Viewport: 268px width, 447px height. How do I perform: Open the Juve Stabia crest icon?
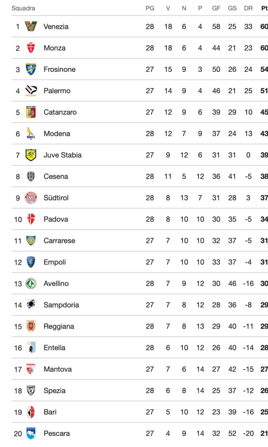31,155
